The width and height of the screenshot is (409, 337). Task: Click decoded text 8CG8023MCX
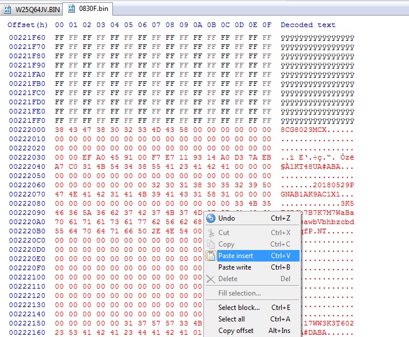(x=304, y=130)
